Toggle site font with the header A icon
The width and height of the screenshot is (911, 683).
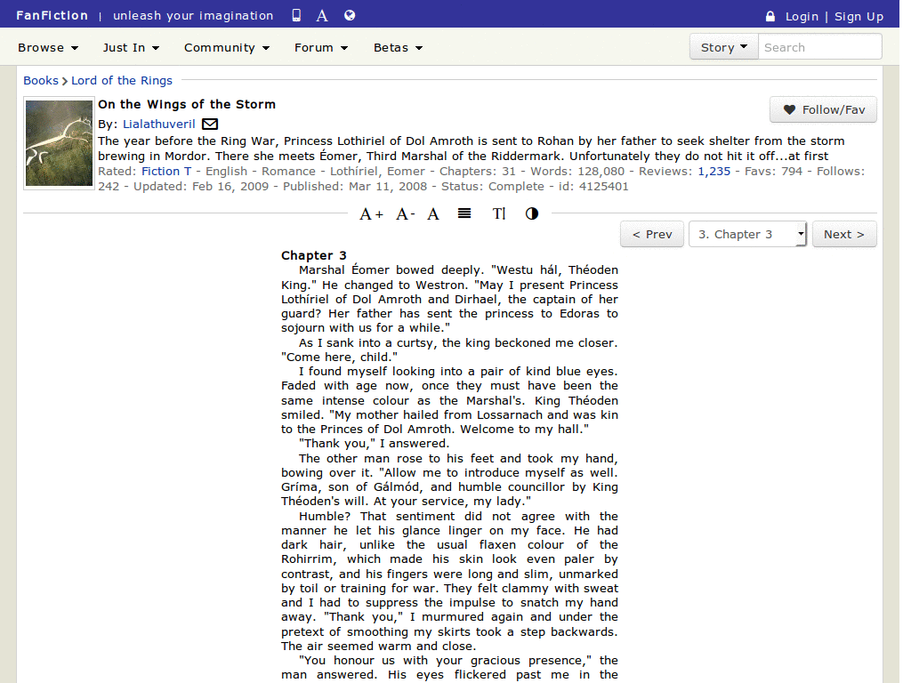pyautogui.click(x=321, y=15)
